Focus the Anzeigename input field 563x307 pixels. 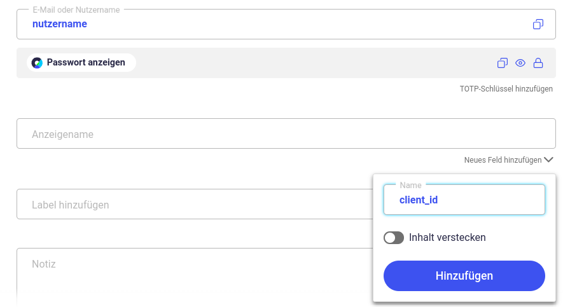pos(286,133)
